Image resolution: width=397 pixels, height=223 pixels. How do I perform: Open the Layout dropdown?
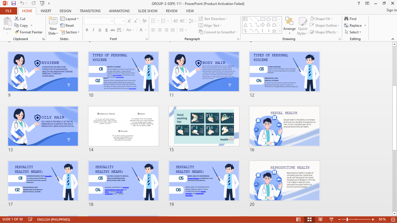tap(69, 19)
